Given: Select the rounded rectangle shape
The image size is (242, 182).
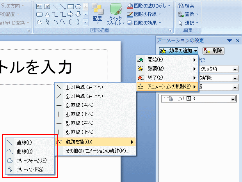Looking at the screenshot, I should pos(39,14).
